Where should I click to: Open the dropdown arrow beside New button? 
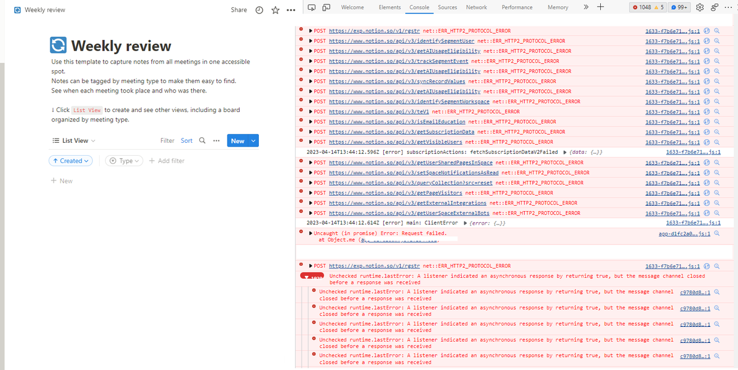pos(253,140)
